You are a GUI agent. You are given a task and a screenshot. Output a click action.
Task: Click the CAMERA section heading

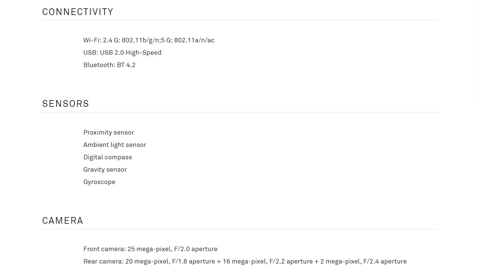click(63, 221)
